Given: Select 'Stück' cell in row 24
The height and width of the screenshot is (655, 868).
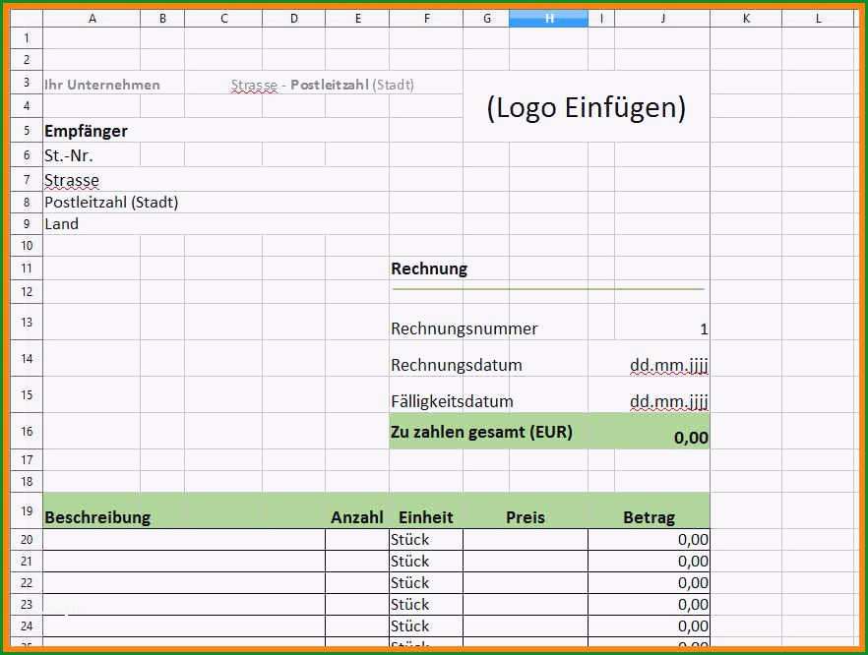Looking at the screenshot, I should 426,625.
